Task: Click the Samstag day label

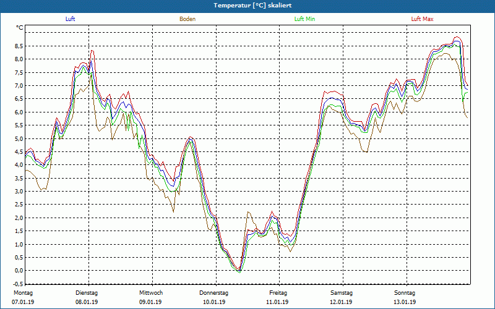Action: (x=342, y=293)
